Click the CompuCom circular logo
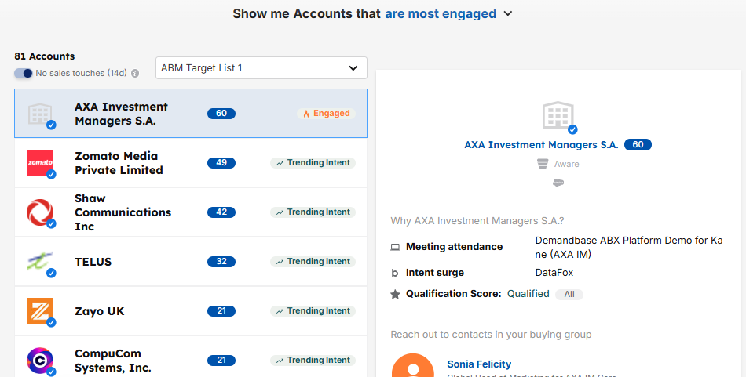Viewport: 746px width, 377px height. pos(40,361)
